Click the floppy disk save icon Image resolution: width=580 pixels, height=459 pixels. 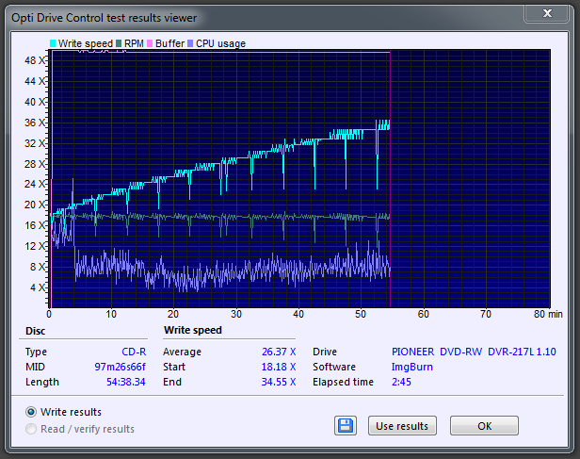346,425
